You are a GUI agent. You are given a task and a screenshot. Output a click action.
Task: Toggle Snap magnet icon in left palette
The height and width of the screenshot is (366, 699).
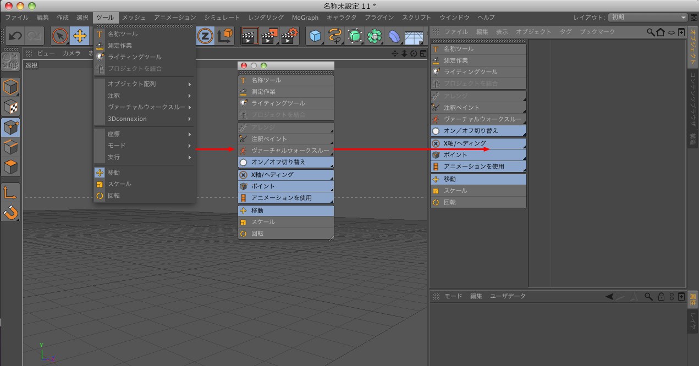point(11,212)
